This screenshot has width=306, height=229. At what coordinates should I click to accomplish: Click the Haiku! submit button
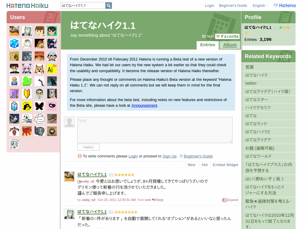click(x=88, y=147)
